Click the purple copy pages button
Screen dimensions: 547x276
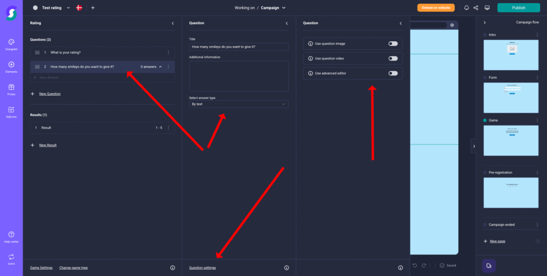489,265
